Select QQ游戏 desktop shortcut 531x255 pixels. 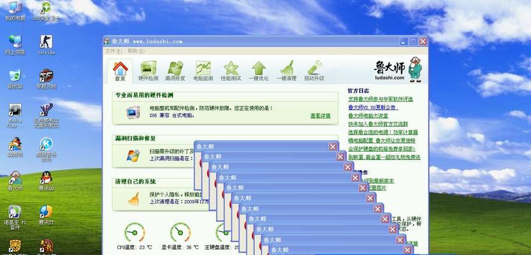[15, 147]
